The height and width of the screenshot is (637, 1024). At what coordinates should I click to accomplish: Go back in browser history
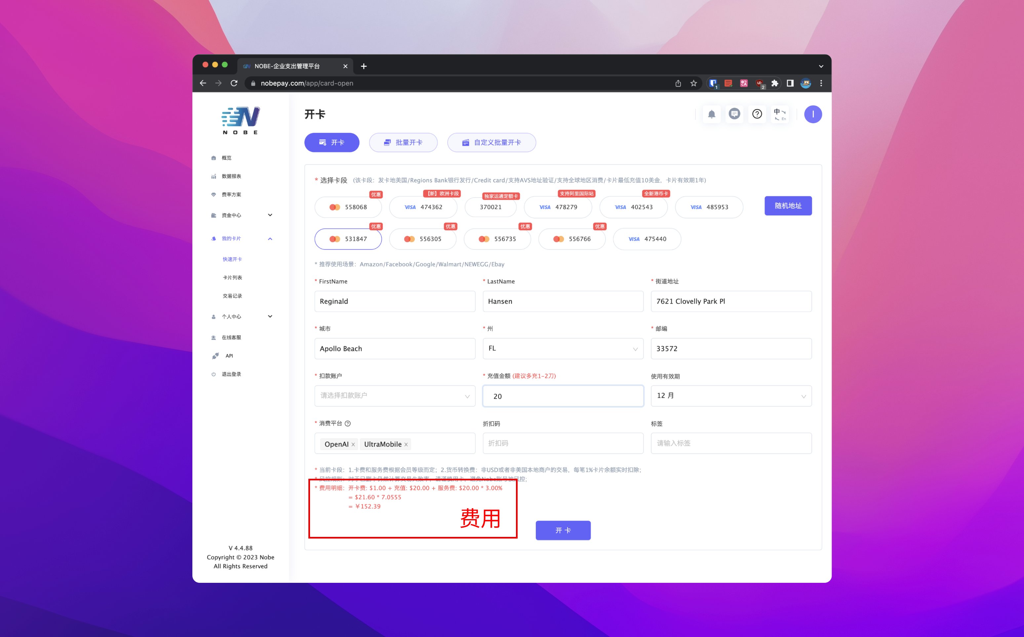click(203, 83)
